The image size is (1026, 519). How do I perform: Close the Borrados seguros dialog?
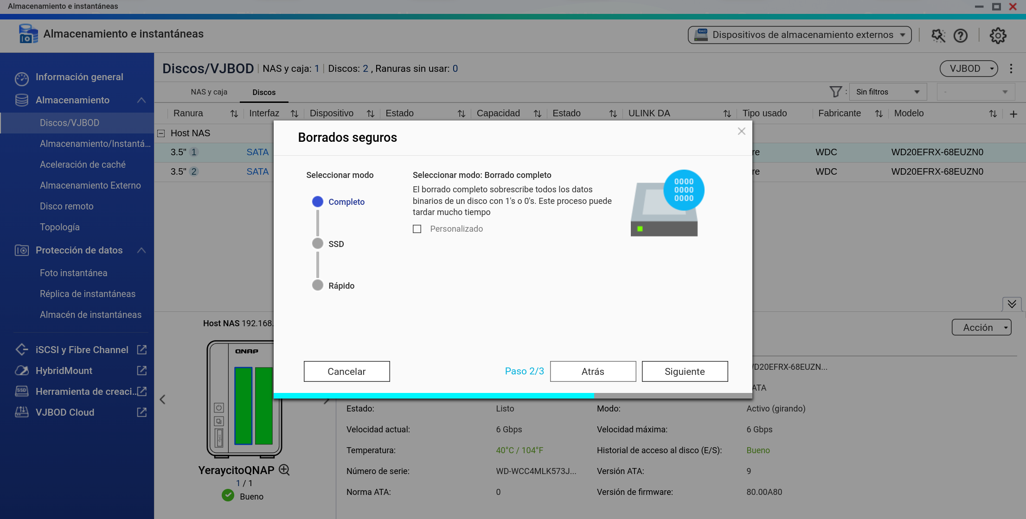point(741,132)
